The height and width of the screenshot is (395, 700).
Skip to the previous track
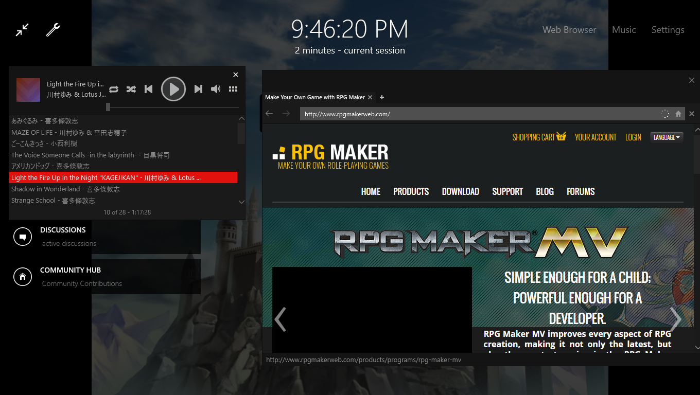[148, 89]
